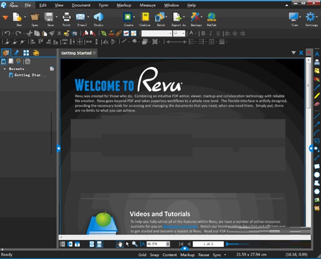Insert image using right toolbar picture icon

click(x=317, y=200)
